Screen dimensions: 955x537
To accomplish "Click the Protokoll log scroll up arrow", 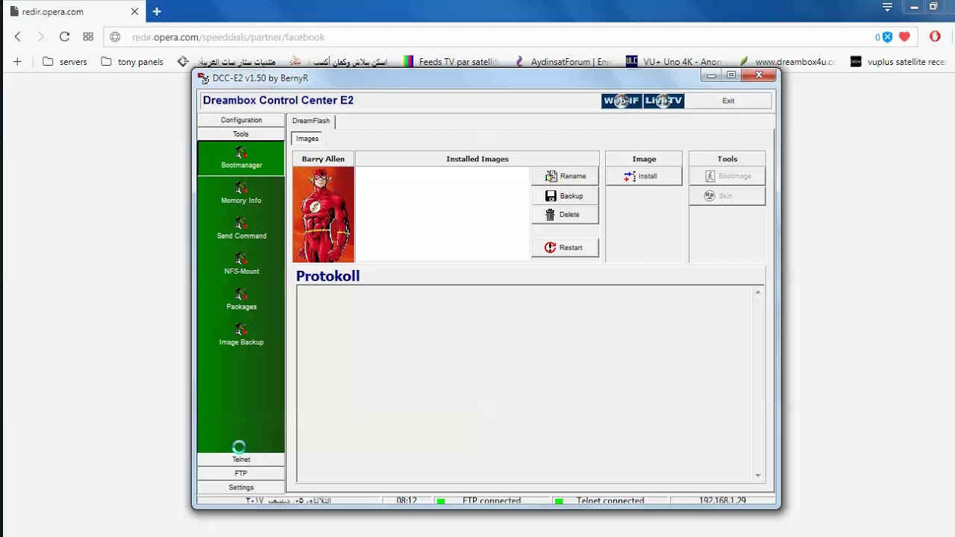I will point(758,292).
